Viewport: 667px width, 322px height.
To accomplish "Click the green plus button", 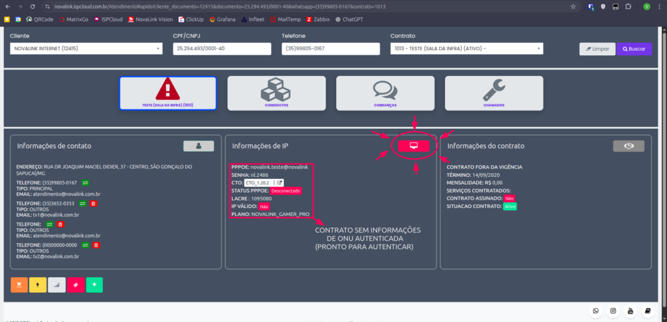I will click(94, 285).
